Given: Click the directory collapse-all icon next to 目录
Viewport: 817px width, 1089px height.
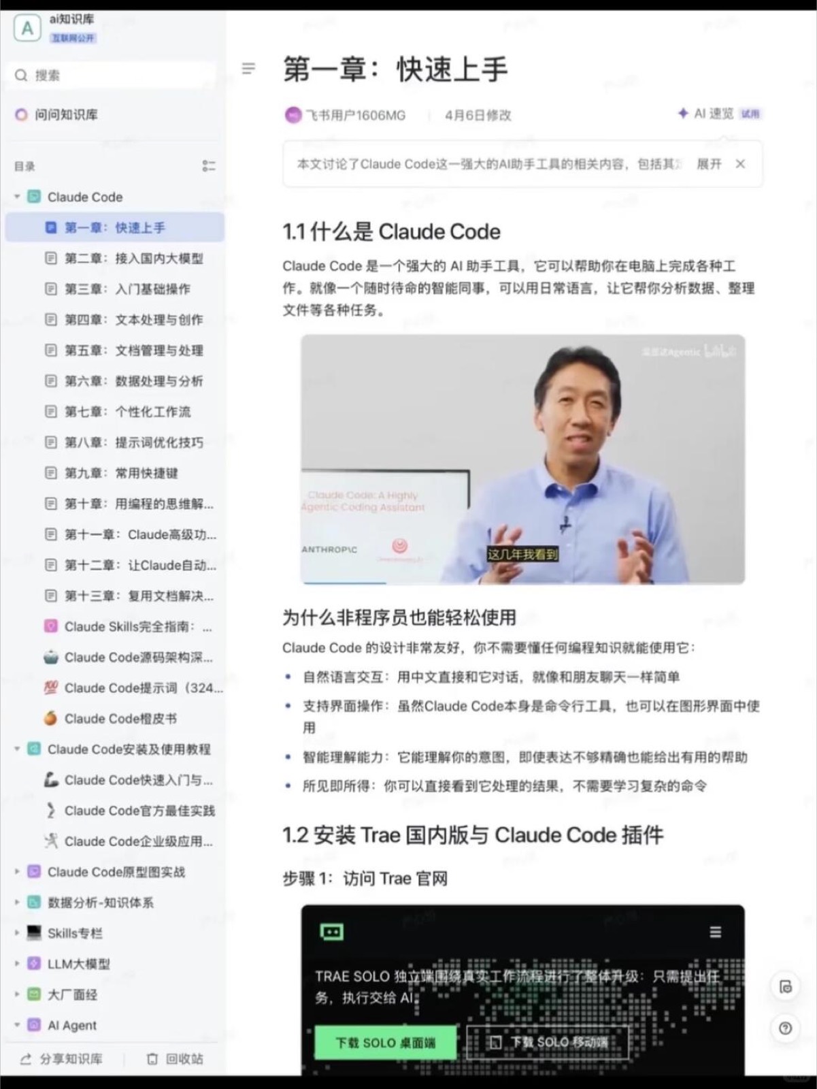Looking at the screenshot, I should [x=209, y=166].
